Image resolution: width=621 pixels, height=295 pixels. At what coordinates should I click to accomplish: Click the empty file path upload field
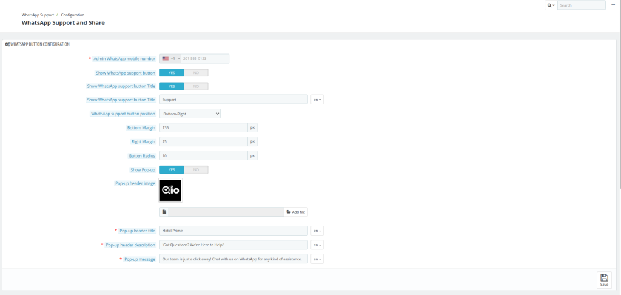[x=226, y=212]
